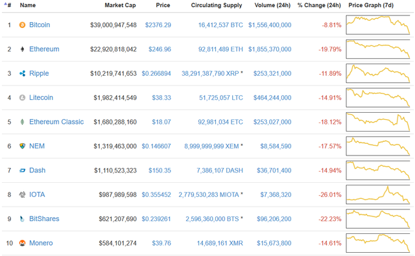Click Monero price $39.76

point(161,243)
